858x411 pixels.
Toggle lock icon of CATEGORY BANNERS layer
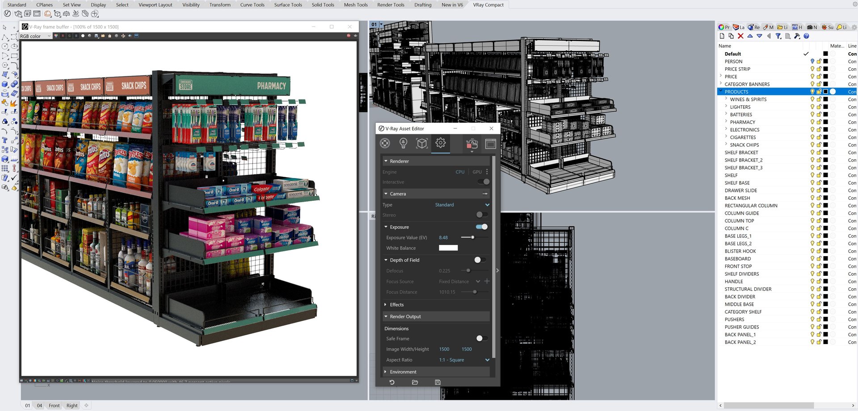(819, 84)
